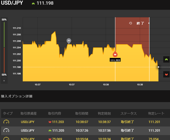
Task: Click NZD/JPY asset name in table
Action: tap(28, 139)
